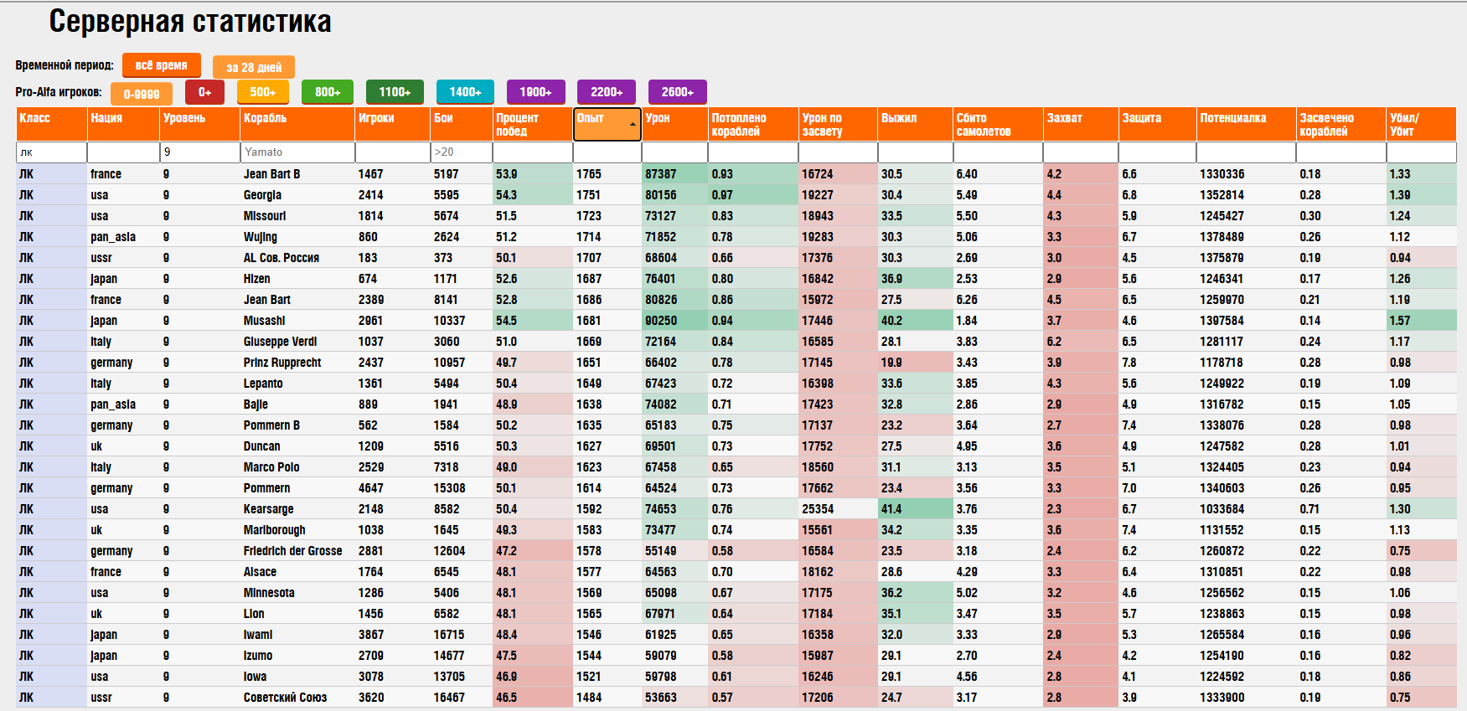Image resolution: width=1467 pixels, height=711 pixels.
Task: Select the 'всё время' time period button
Action: pyautogui.click(x=161, y=65)
